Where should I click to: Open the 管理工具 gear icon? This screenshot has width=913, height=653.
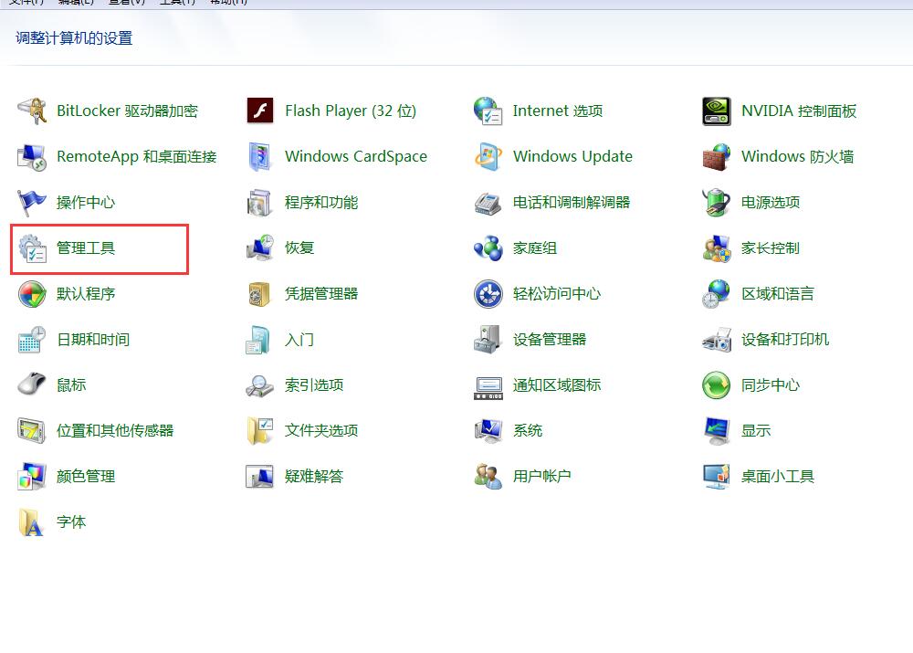pyautogui.click(x=32, y=248)
